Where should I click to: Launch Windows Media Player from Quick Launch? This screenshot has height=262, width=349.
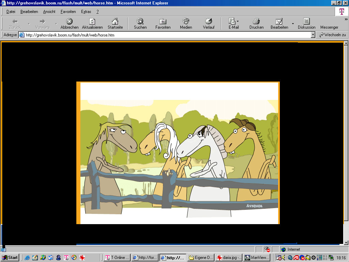[x=74, y=258]
